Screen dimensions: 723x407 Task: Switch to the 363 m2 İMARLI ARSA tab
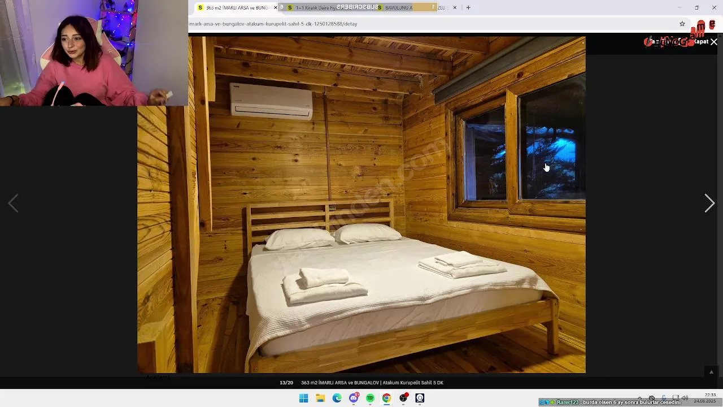237,7
